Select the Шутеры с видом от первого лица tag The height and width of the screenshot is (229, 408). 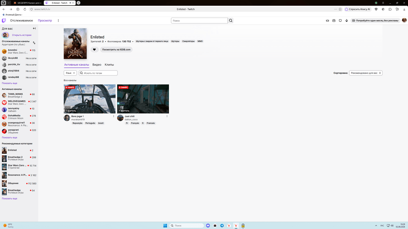click(152, 41)
